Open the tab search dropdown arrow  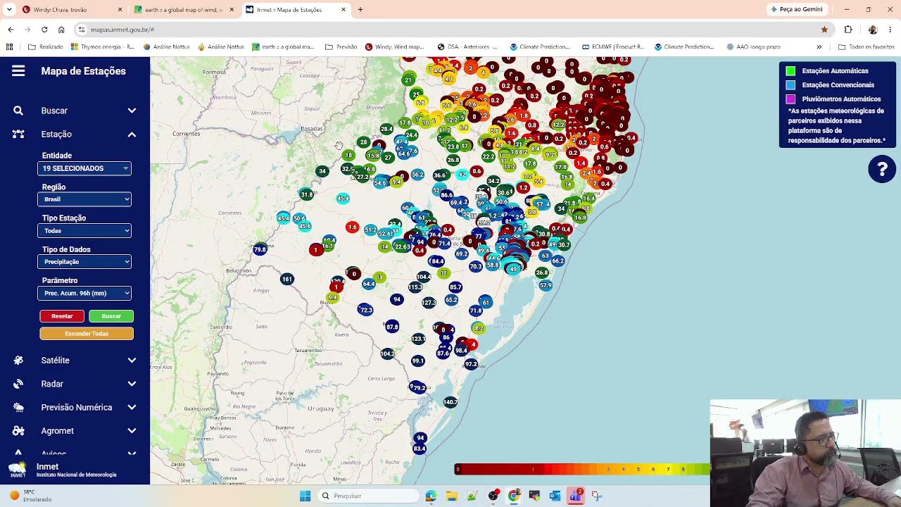click(9, 10)
